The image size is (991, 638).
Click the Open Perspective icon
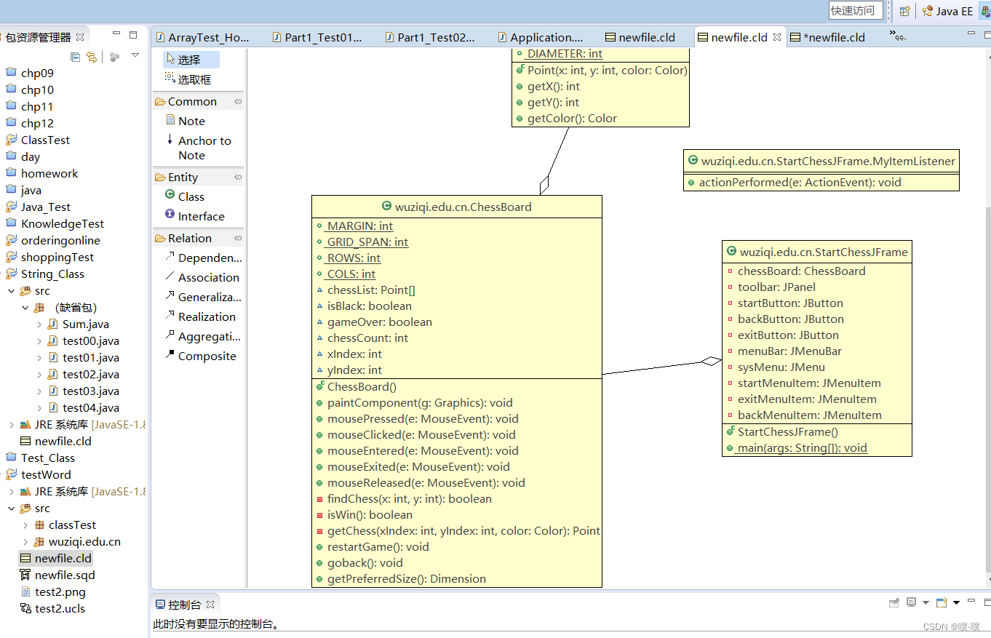[x=904, y=11]
